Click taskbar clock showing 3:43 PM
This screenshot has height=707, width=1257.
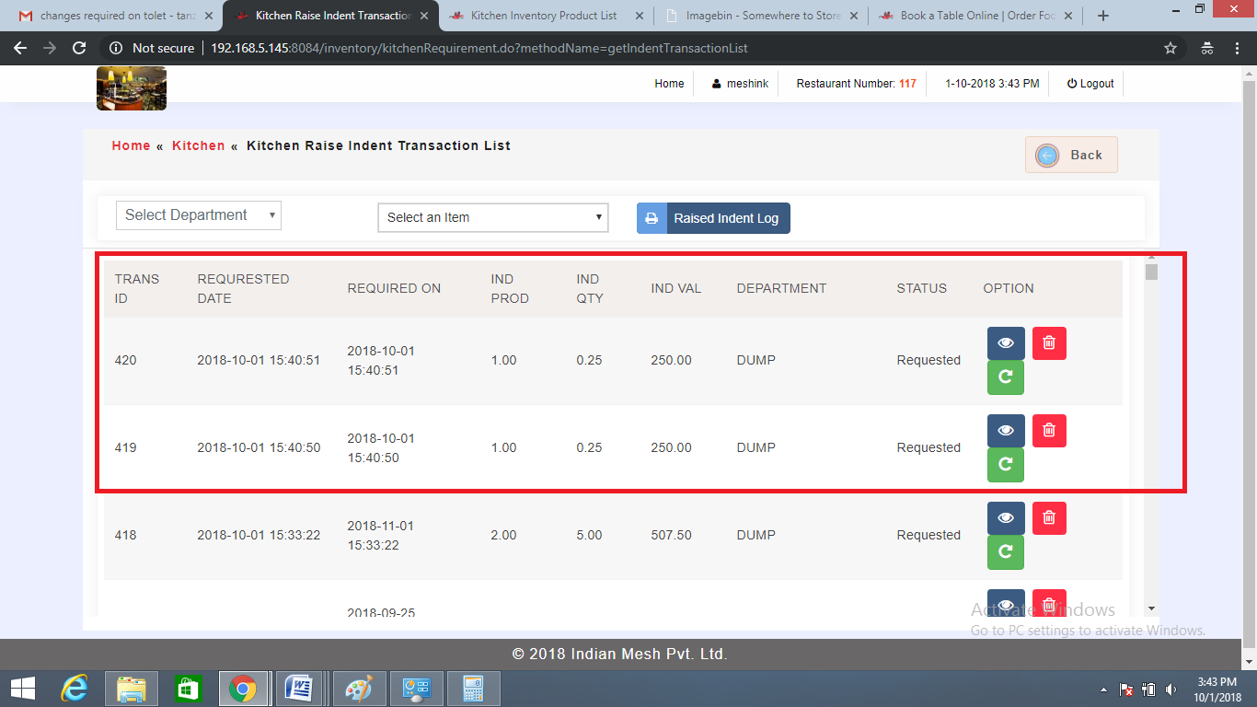[x=1217, y=690]
